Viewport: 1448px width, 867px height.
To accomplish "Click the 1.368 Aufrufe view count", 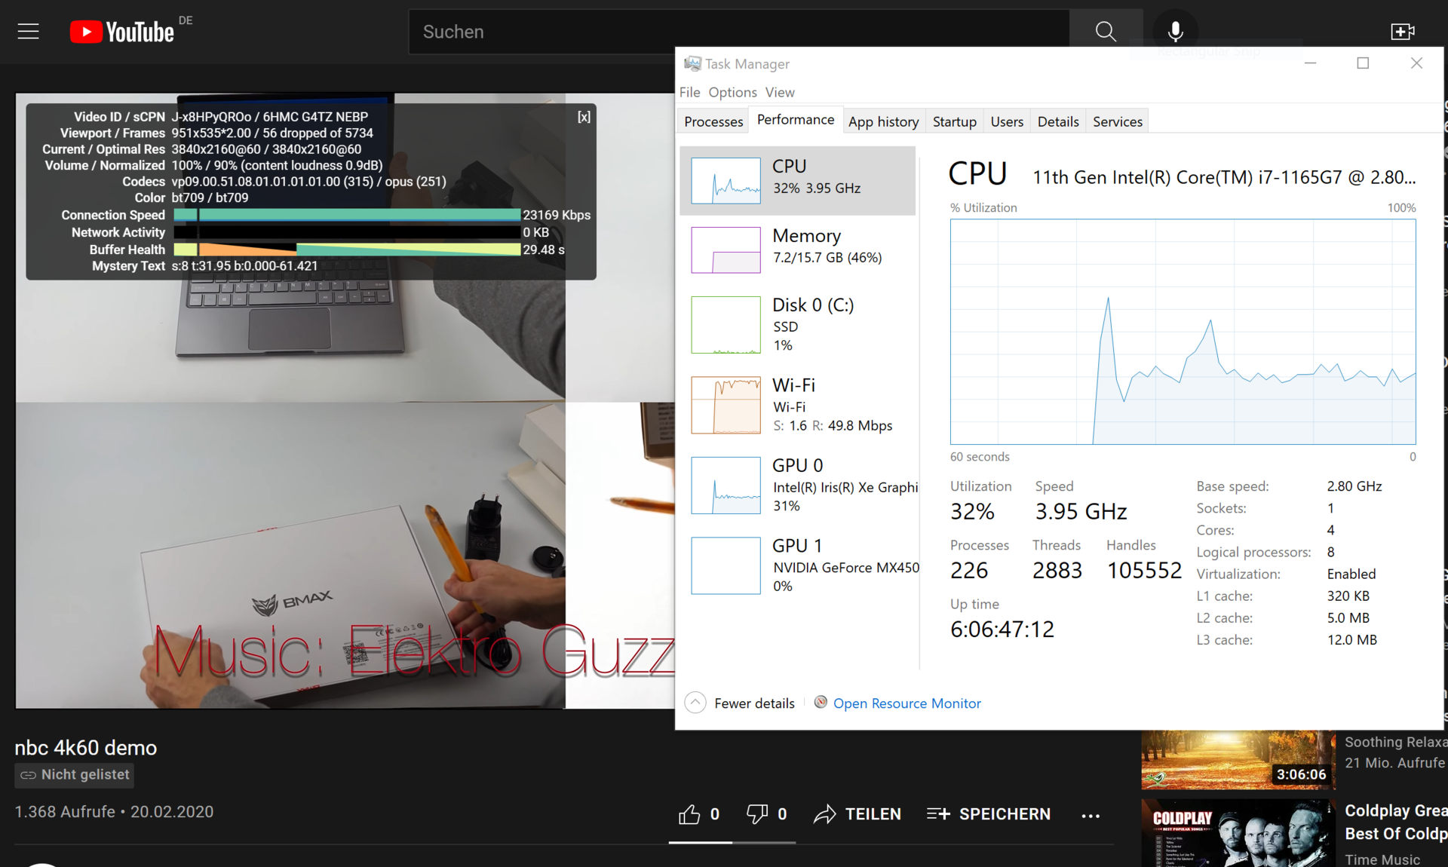I will tap(65, 812).
